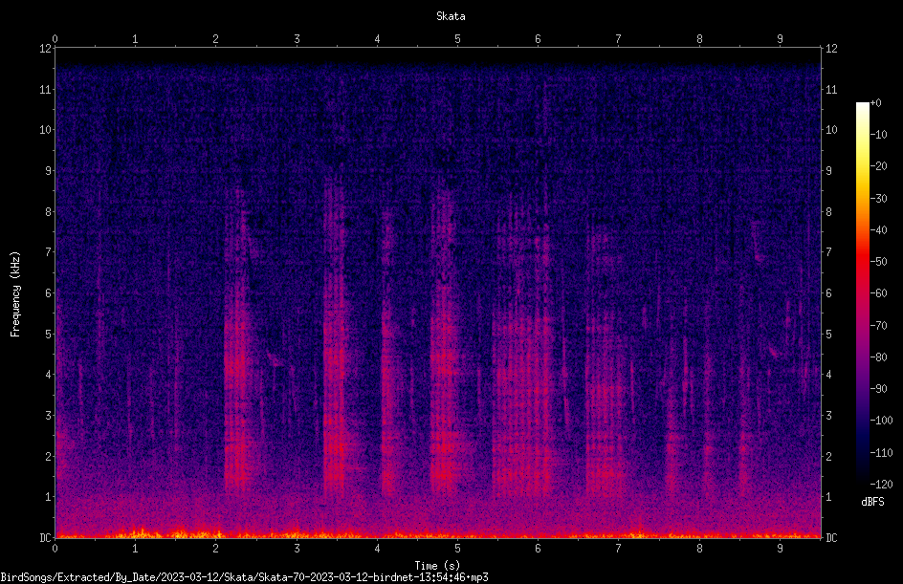Click the dBFS unit label under the color bar
Screen dimensions: 903x584
(x=872, y=502)
